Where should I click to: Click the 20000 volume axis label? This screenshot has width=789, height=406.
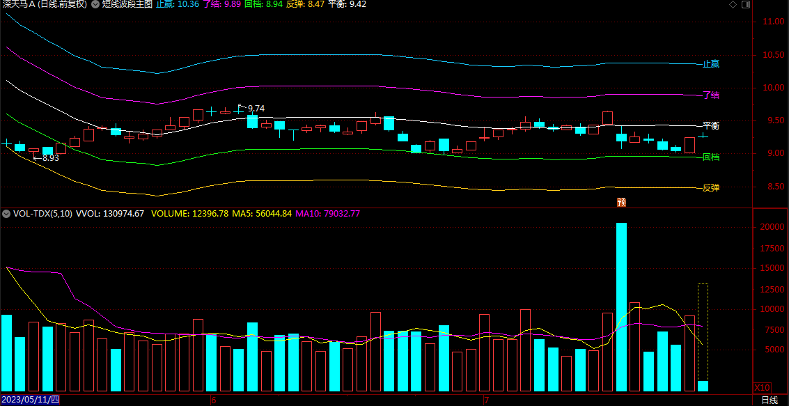click(772, 227)
